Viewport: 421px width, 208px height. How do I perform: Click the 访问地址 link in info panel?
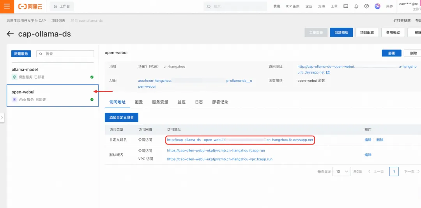[357, 69]
